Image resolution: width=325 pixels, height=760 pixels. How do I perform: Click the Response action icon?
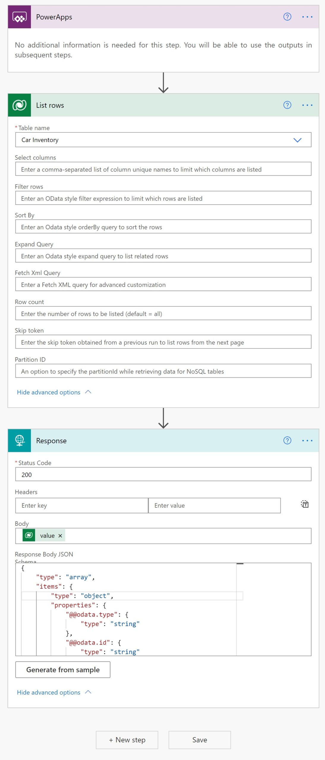(19, 441)
